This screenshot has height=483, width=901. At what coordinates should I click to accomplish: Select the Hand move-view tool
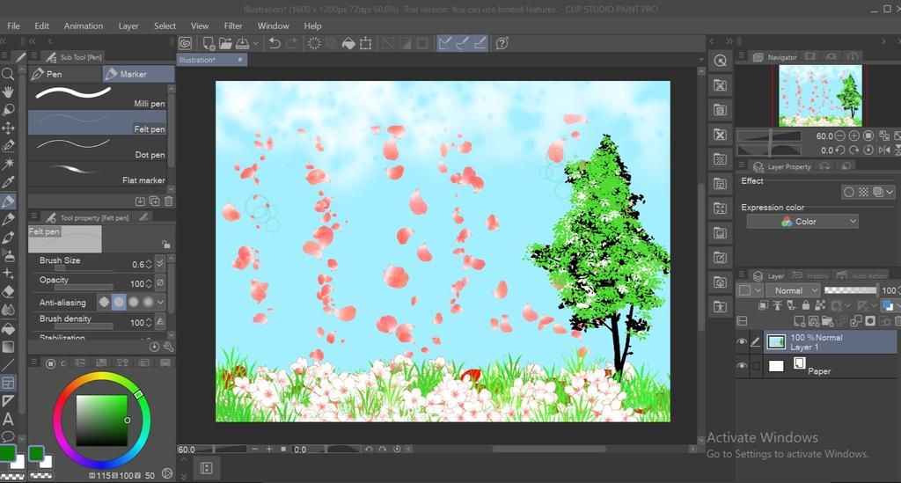[x=8, y=91]
